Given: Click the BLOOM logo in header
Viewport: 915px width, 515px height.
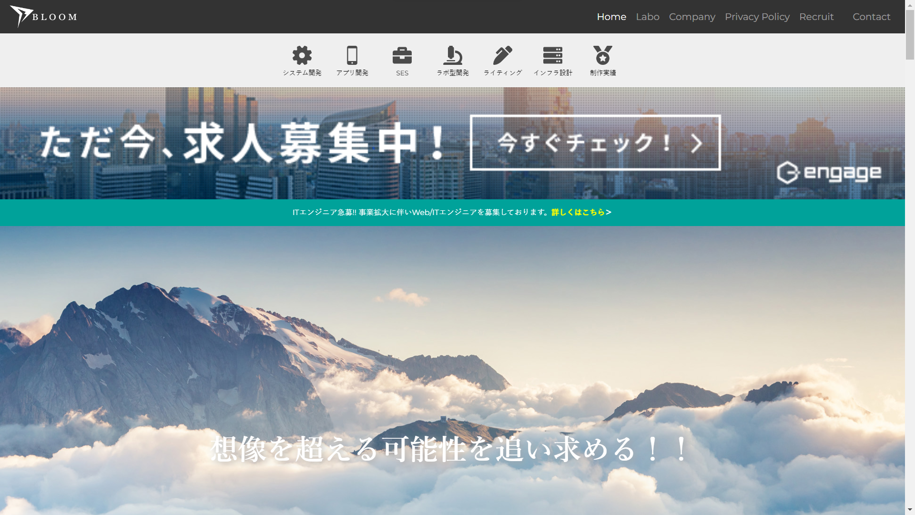Looking at the screenshot, I should tap(44, 17).
